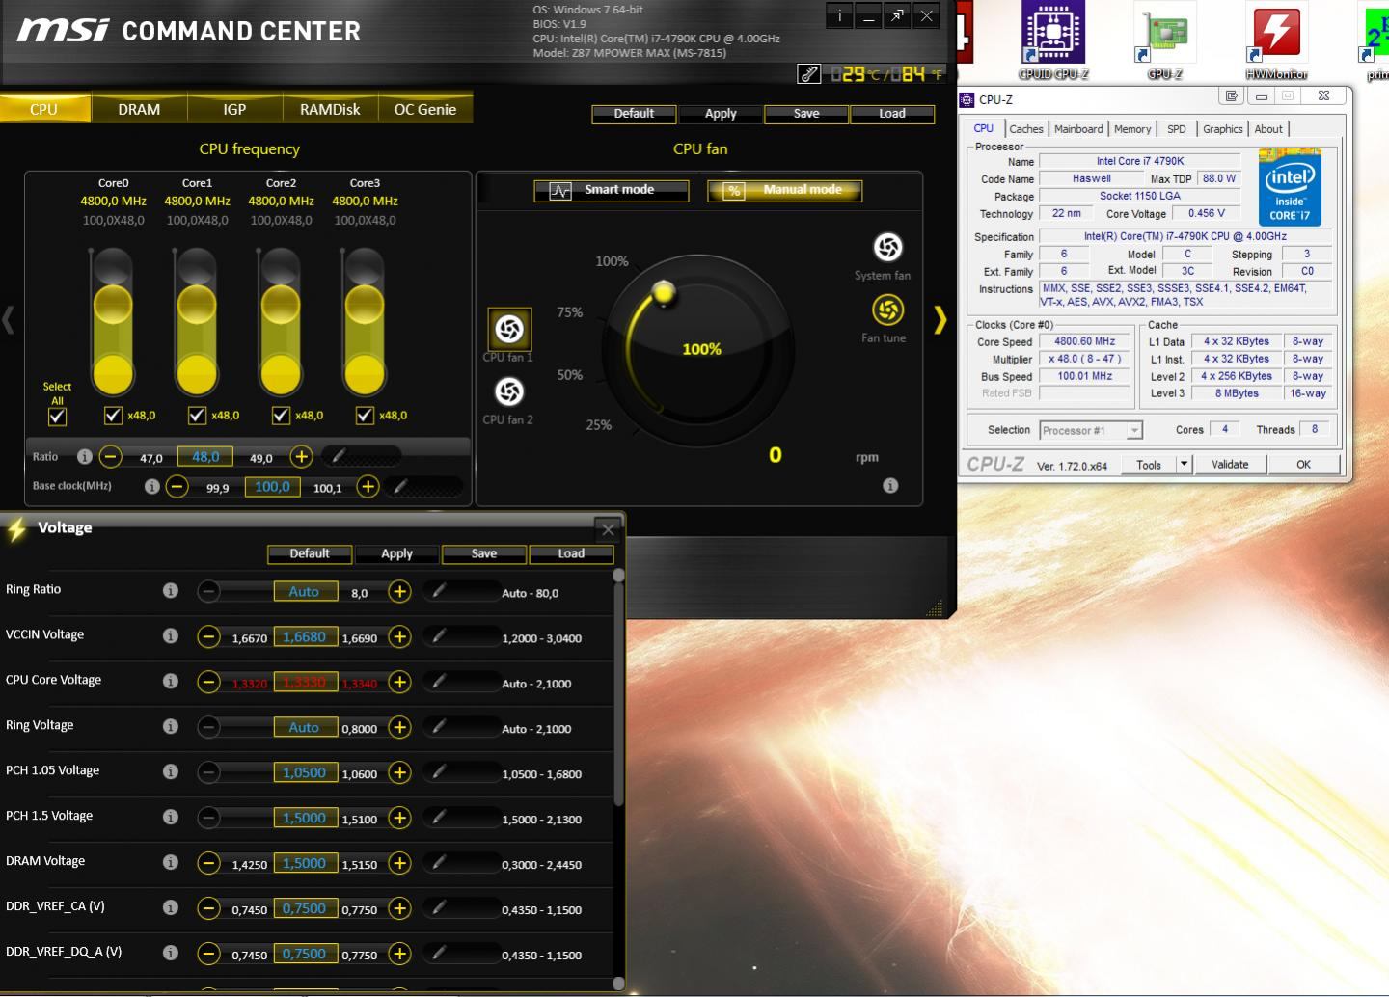Edit CPU Core Voltage with pencil icon

coord(439,681)
